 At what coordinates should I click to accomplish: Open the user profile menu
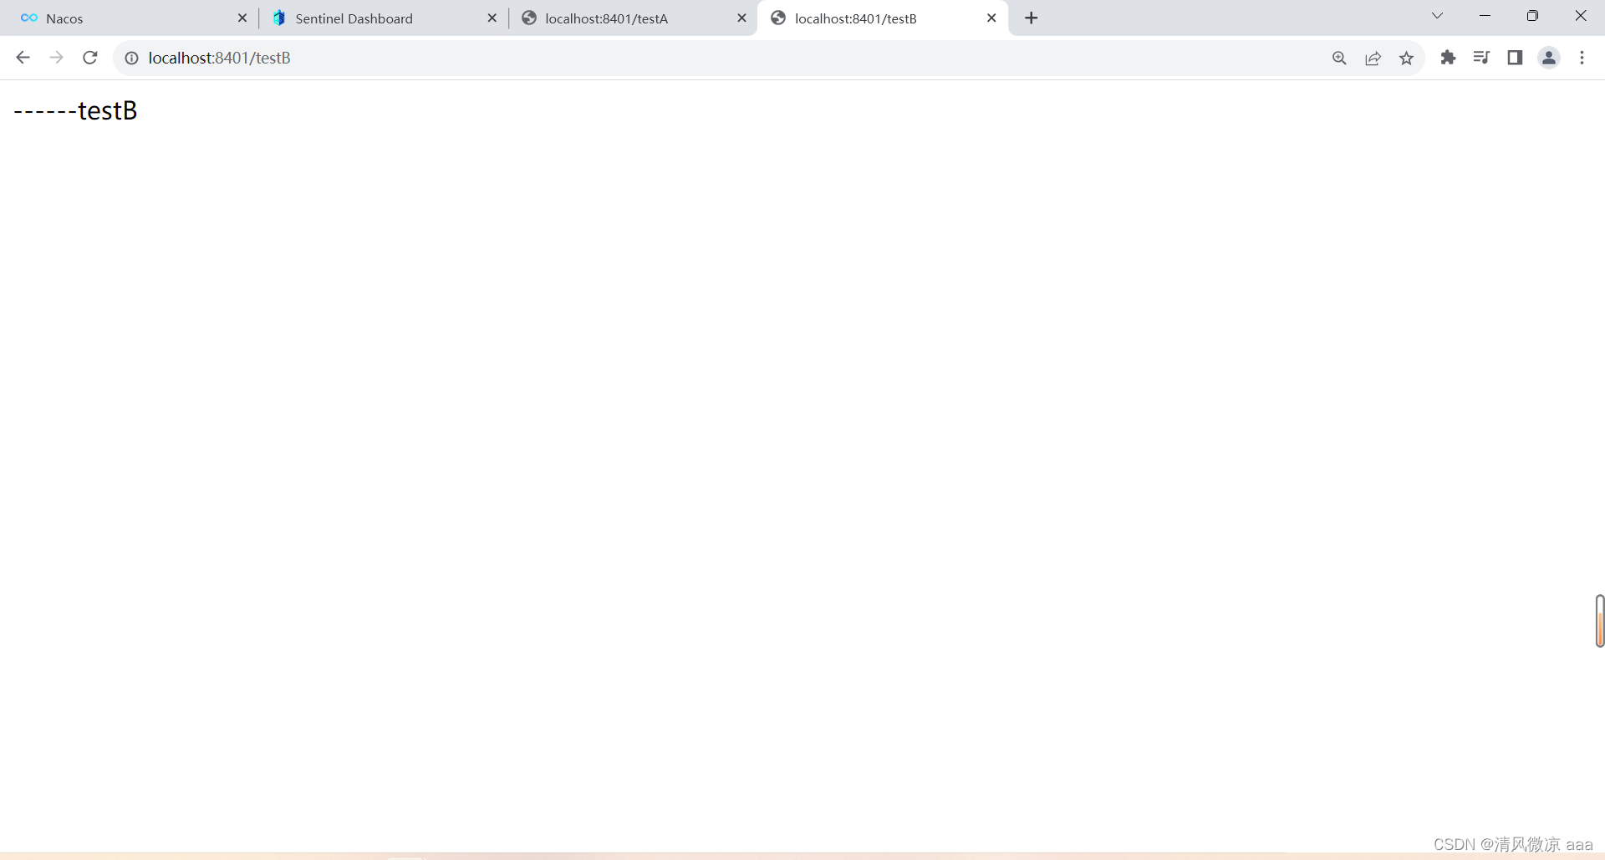[x=1549, y=58]
